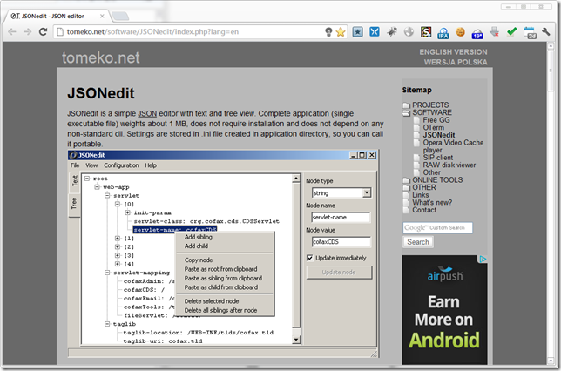The width and height of the screenshot is (561, 371).
Task: Open the browser wrench menu
Action: [545, 32]
